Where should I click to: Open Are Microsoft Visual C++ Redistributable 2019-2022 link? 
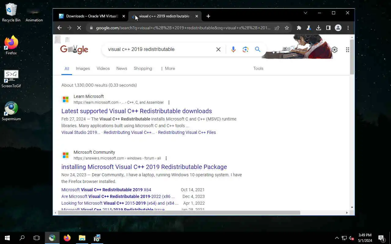[x=118, y=196]
